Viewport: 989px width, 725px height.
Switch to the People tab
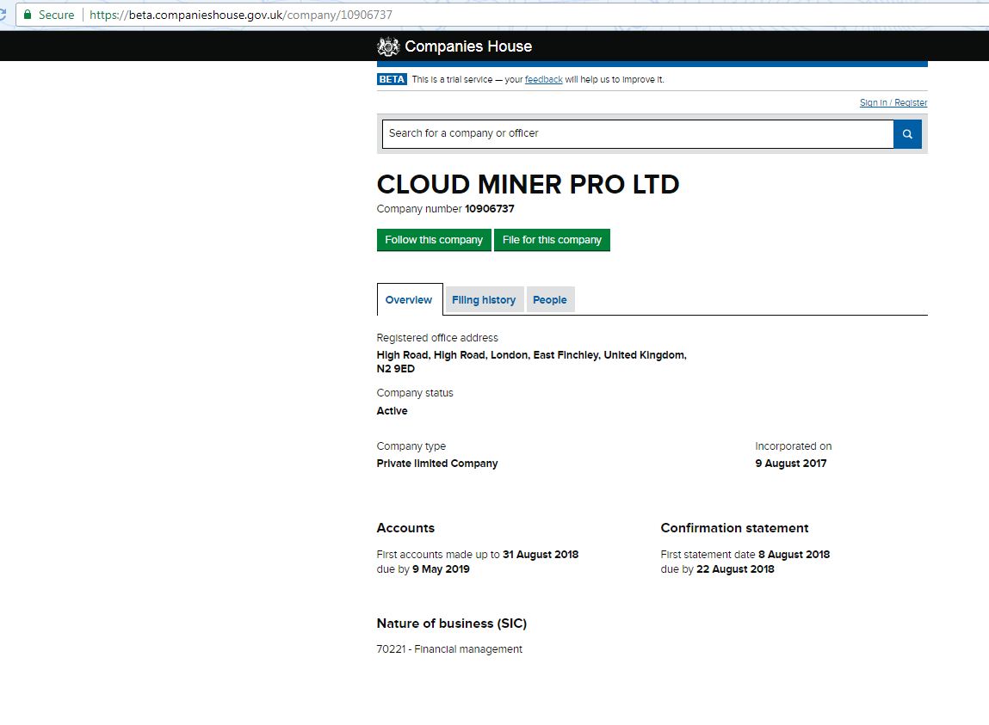pos(550,299)
